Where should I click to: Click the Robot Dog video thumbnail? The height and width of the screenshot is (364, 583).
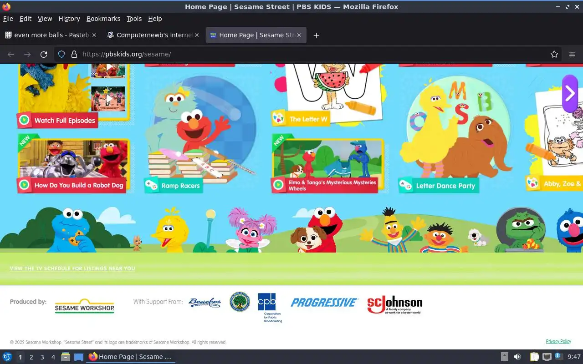73,159
